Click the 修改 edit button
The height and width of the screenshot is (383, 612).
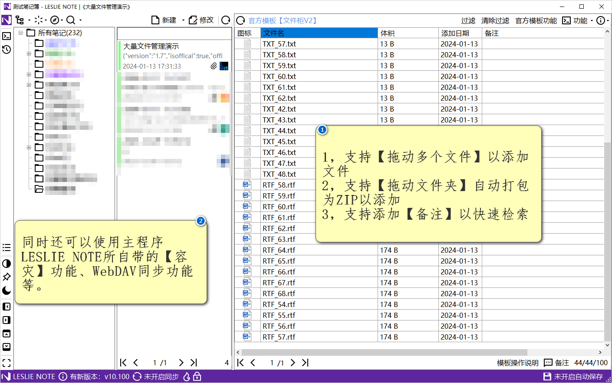click(x=201, y=20)
